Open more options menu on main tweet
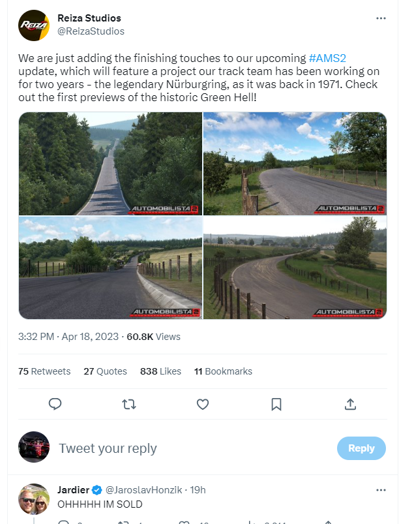 tap(381, 18)
